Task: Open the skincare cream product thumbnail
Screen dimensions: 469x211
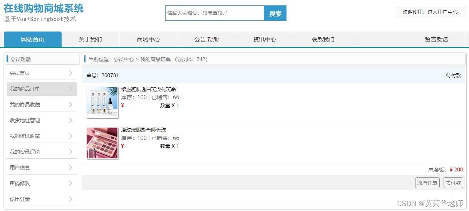Action: pos(102,102)
